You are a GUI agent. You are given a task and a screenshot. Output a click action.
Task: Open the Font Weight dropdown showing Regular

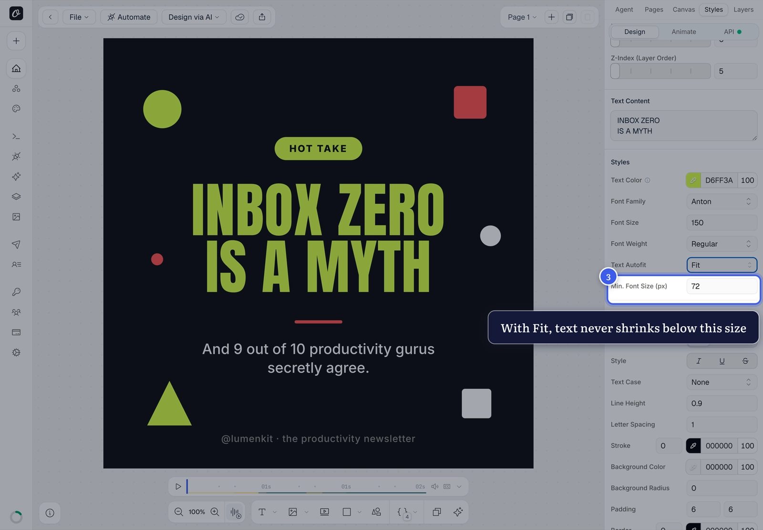[x=722, y=244]
